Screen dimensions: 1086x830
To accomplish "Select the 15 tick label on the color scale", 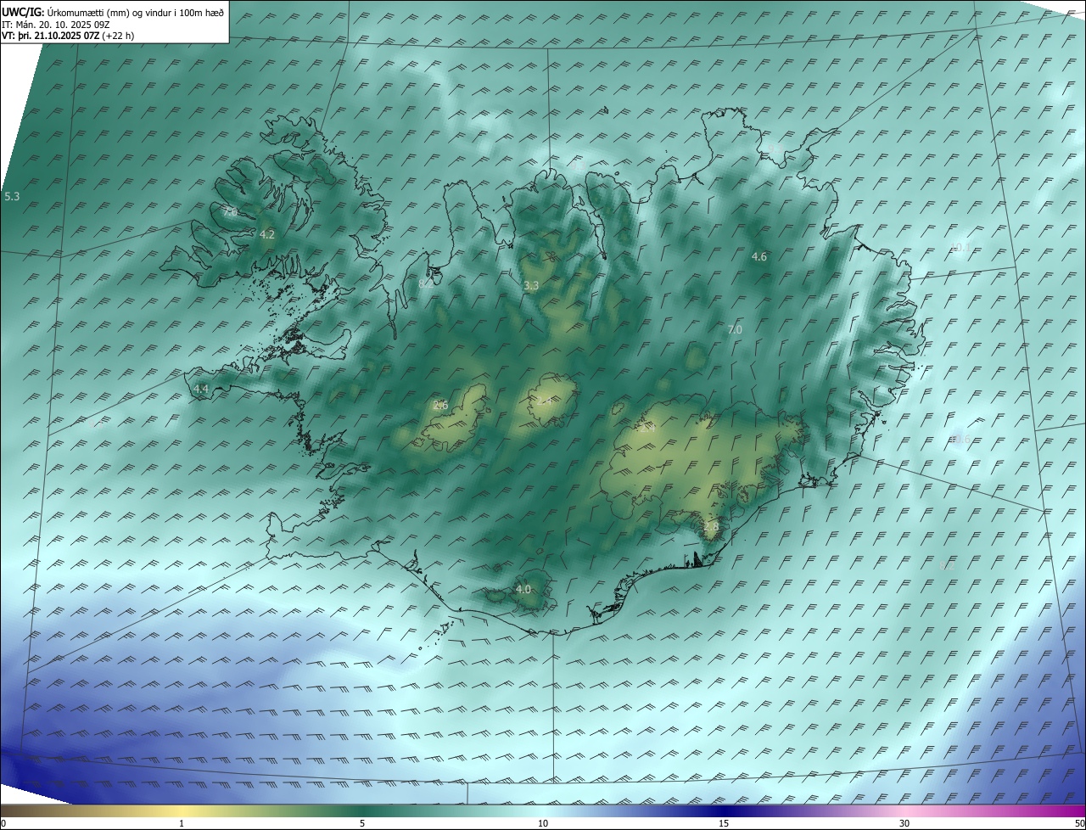I will point(724,823).
